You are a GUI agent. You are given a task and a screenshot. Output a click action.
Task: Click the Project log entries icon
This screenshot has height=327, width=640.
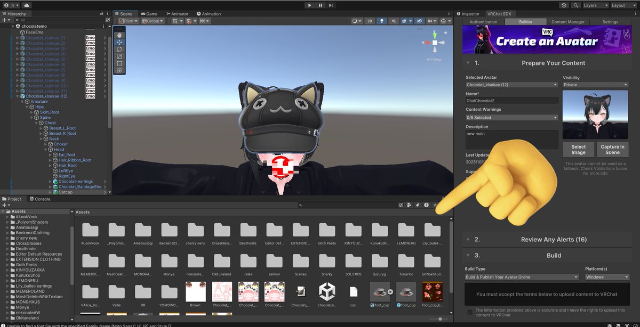[x=426, y=205]
